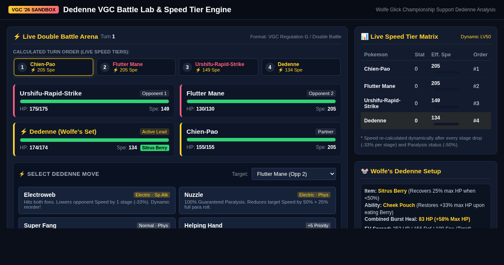Click the Order column header
504x265 pixels.
pos(480,55)
